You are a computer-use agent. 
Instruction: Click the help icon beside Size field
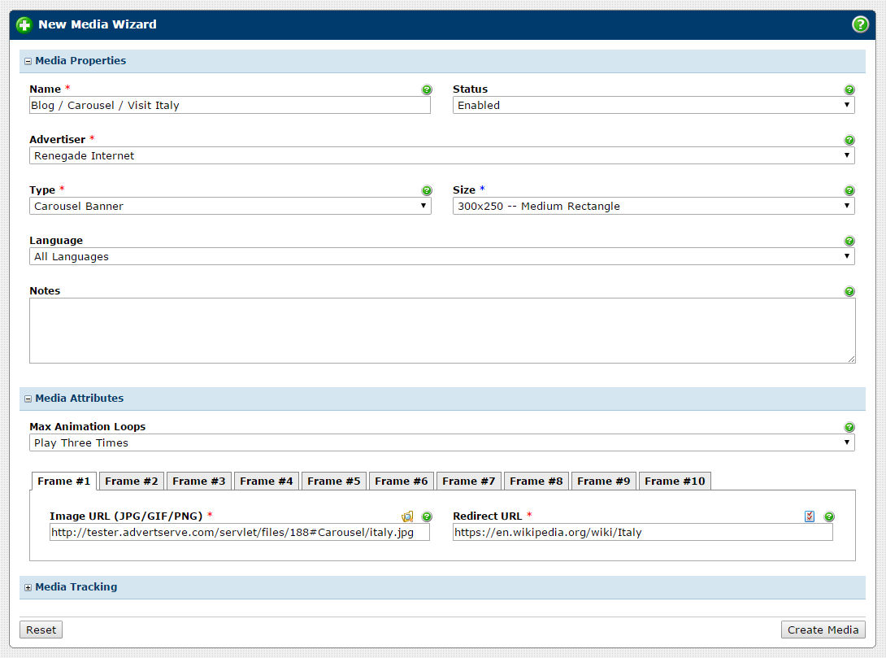[849, 190]
